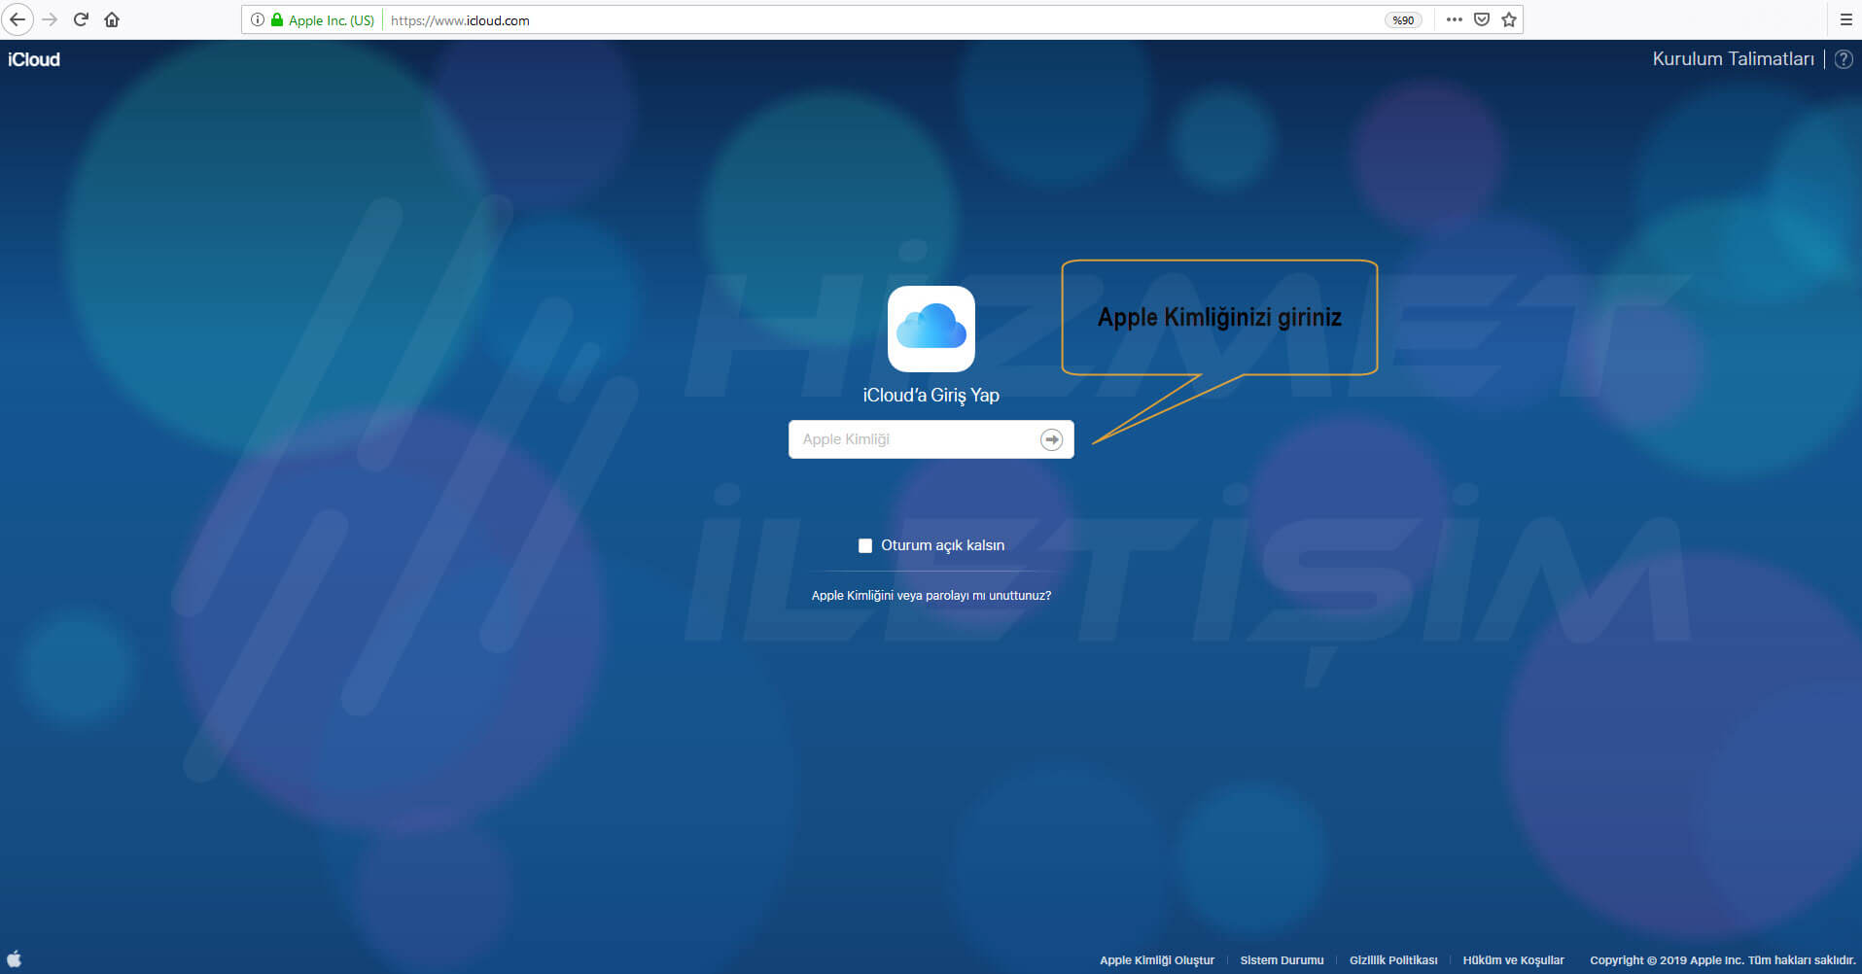The height and width of the screenshot is (974, 1862).
Task: Click the iCloud cloud app icon
Action: (931, 329)
